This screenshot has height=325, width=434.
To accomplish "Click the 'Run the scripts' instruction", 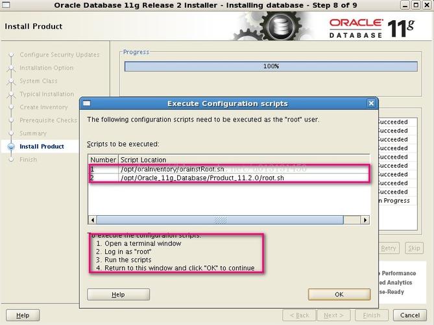I will pos(124,260).
